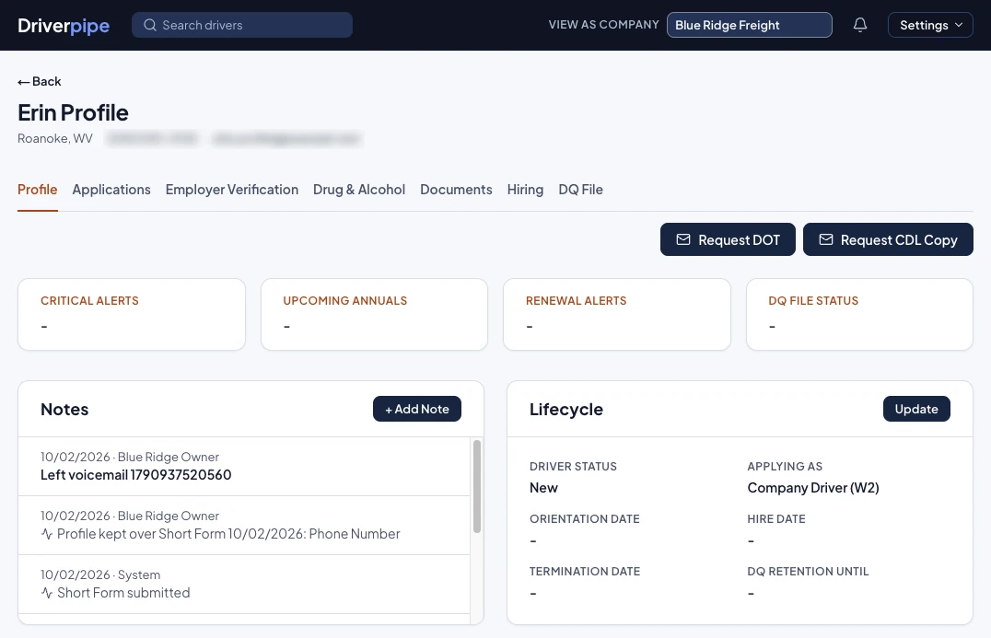
Task: Click the Driver Status value New
Action: [x=543, y=488]
